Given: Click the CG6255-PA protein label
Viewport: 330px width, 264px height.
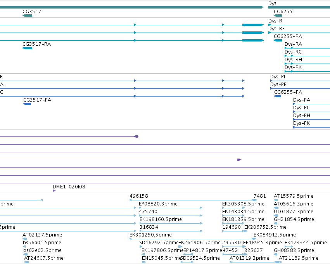Looking at the screenshot, I should pyautogui.click(x=288, y=92).
